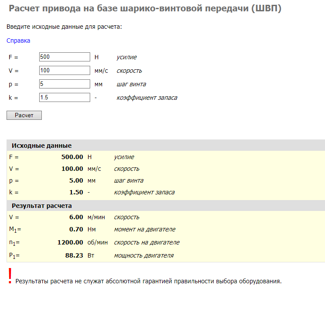Image resolution: width=325 pixels, height=309 pixels.
Task: Click the 88.23 motor power result
Action: click(74, 255)
